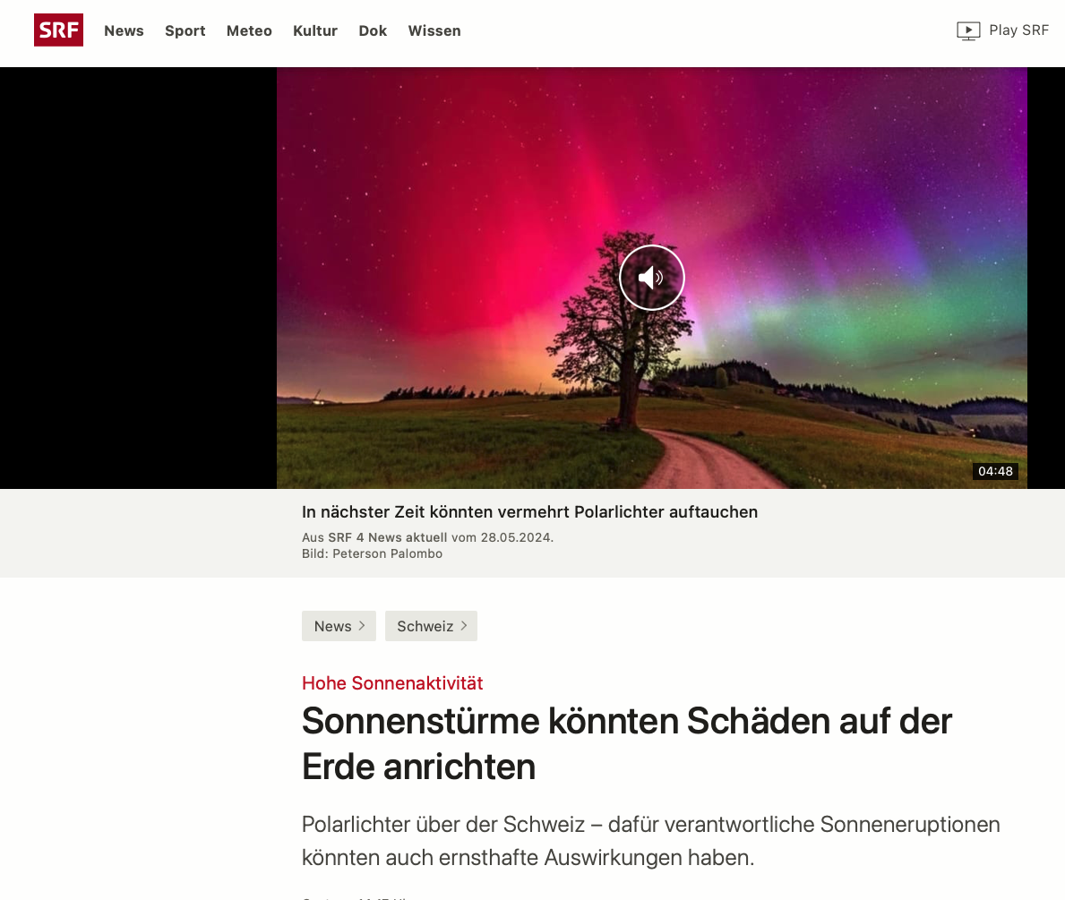The image size is (1065, 900).
Task: Click caption 'In nächster Zeit könnten vermehrt Polarlichter'
Action: [x=529, y=511]
